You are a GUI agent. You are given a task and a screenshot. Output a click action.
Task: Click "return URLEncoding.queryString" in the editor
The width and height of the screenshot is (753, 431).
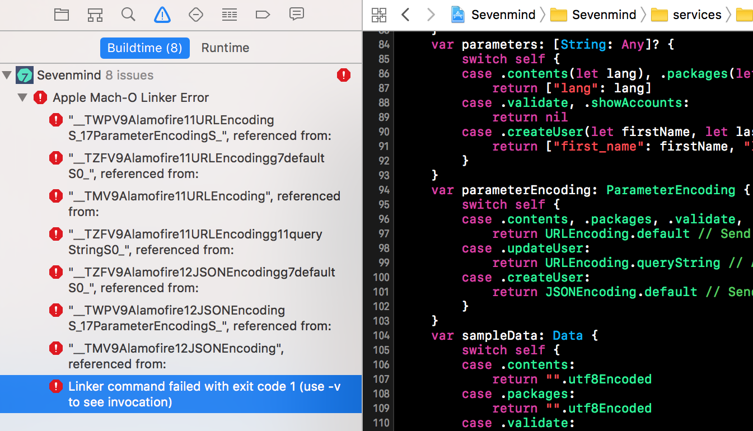[606, 263]
